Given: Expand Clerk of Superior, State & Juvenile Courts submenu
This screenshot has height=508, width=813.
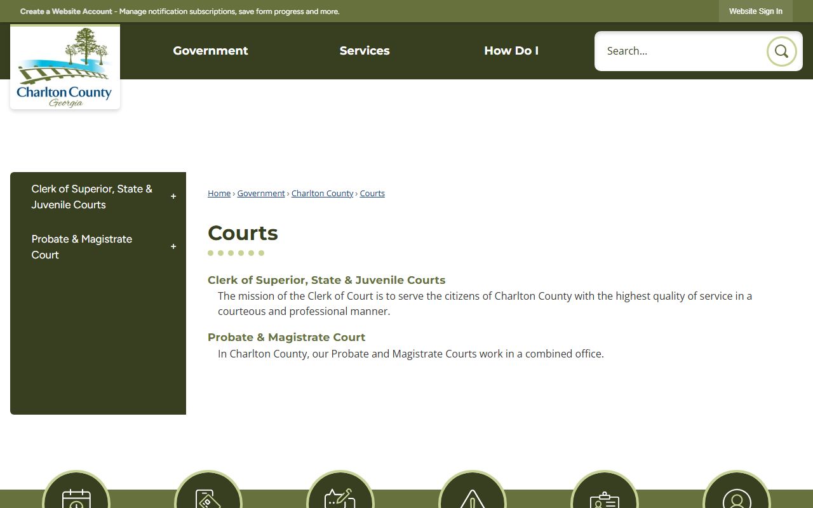Looking at the screenshot, I should click(x=173, y=197).
